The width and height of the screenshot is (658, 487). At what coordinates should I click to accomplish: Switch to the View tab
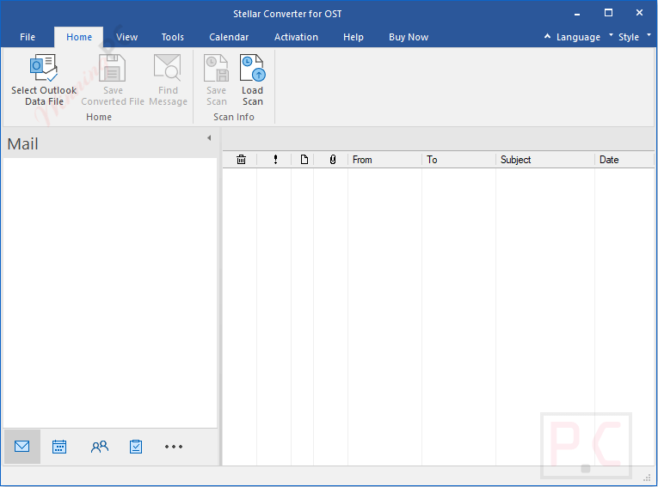pos(126,37)
